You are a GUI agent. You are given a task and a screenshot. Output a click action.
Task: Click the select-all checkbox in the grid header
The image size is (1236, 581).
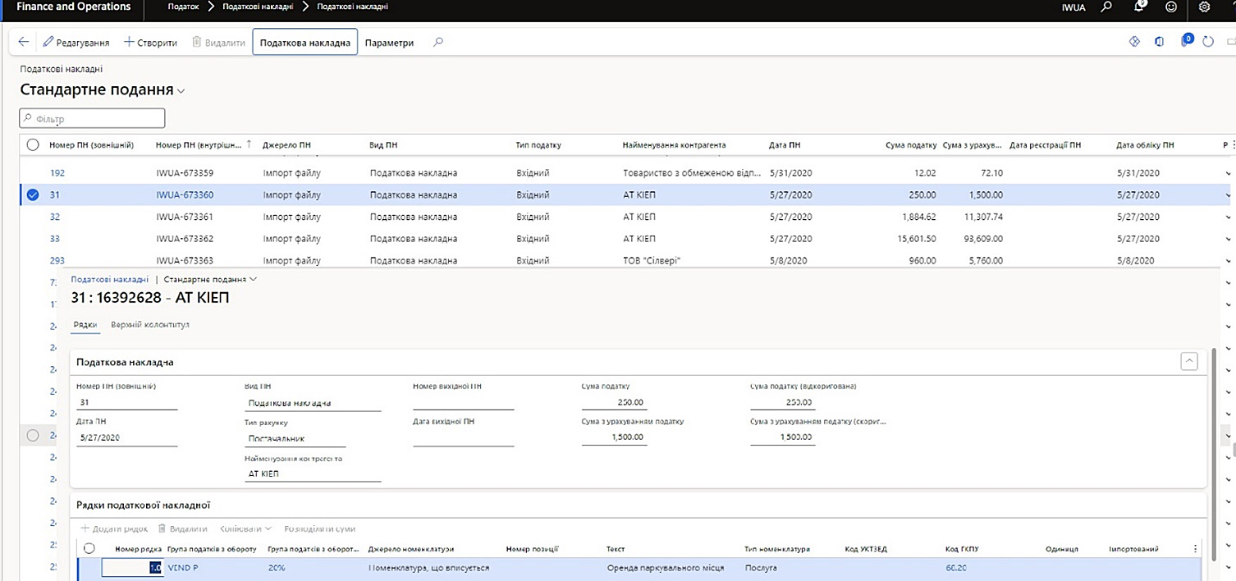[32, 144]
